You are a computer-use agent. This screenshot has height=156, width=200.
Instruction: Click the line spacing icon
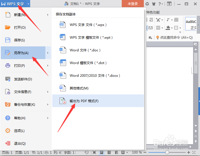[x=158, y=28]
